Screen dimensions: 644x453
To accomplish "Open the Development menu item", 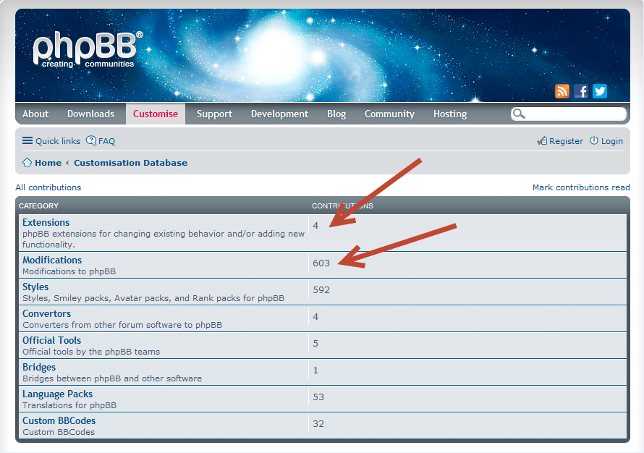I will (x=280, y=114).
